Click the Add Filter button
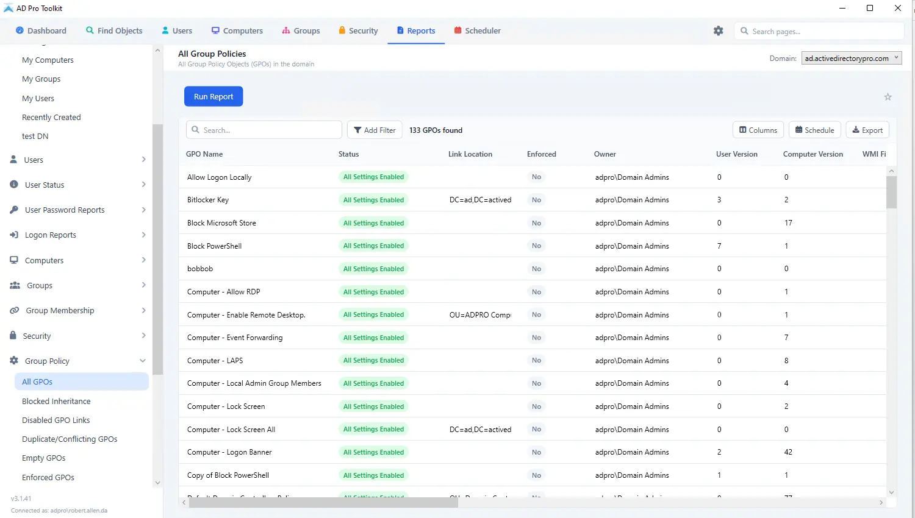This screenshot has height=518, width=915. click(375, 130)
